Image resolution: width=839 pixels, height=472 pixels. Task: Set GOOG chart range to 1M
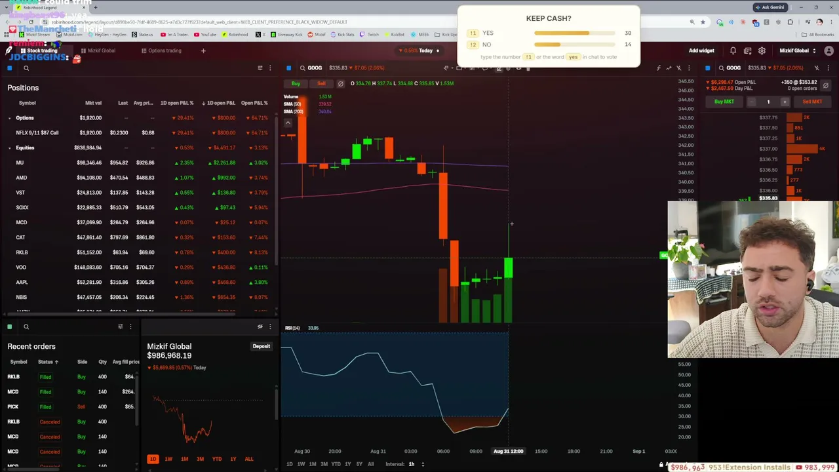click(x=313, y=464)
